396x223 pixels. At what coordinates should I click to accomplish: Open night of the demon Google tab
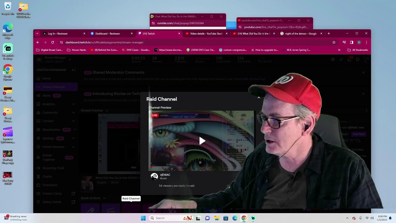pyautogui.click(x=301, y=33)
